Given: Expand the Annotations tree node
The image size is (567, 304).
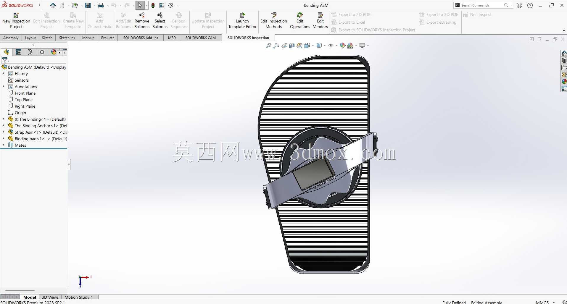Looking at the screenshot, I should (x=4, y=87).
